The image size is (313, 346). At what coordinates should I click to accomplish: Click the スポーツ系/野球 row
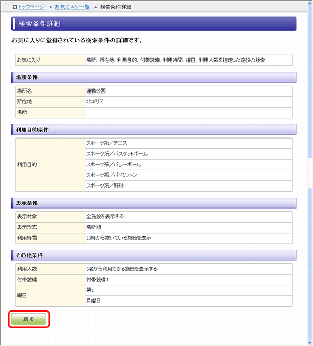tap(188, 186)
